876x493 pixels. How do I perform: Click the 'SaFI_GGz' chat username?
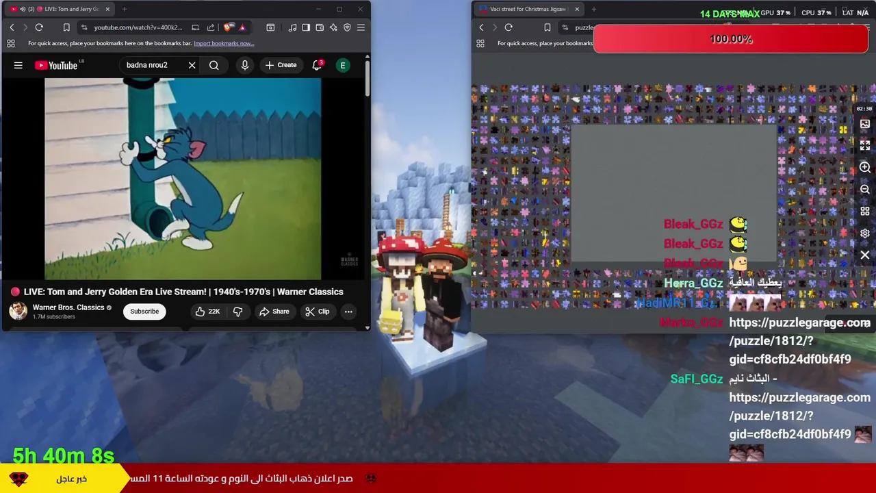click(x=697, y=379)
